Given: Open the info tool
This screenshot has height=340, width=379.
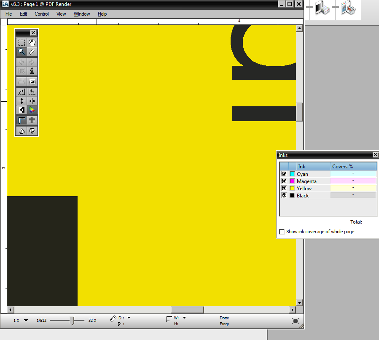Looking at the screenshot, I should [x=32, y=71].
